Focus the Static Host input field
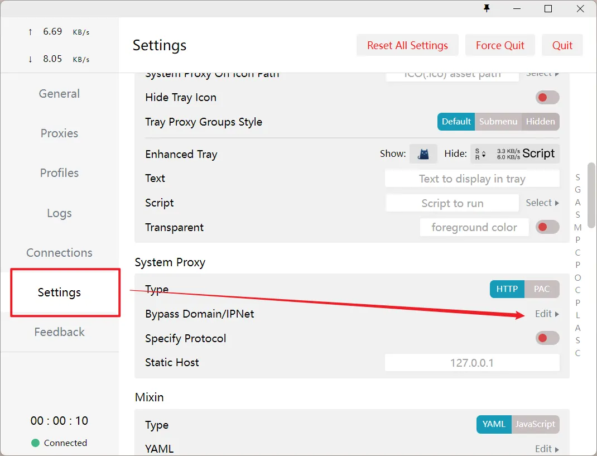This screenshot has height=456, width=597. [x=471, y=363]
